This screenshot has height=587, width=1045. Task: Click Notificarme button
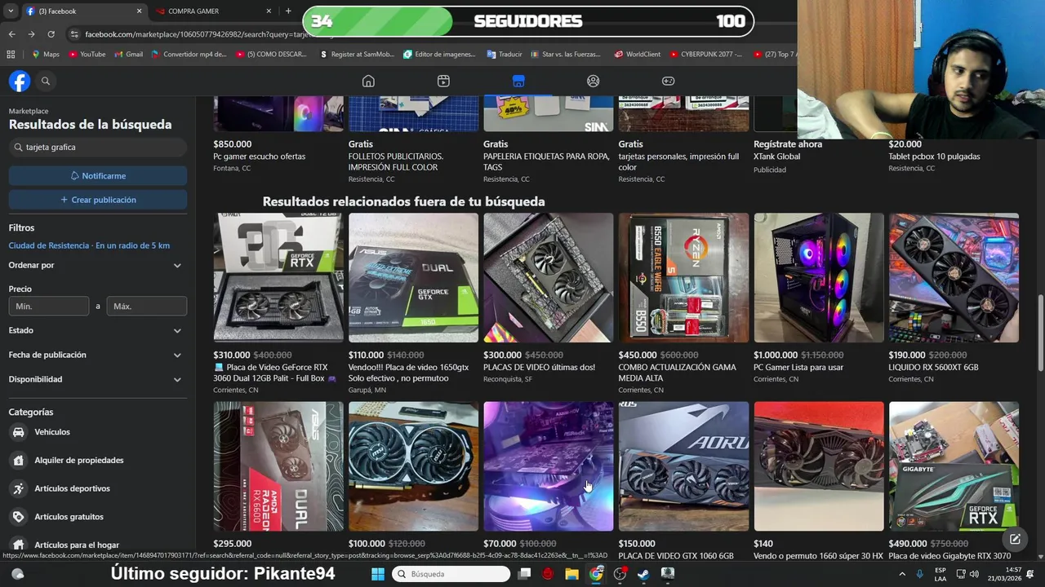98,176
